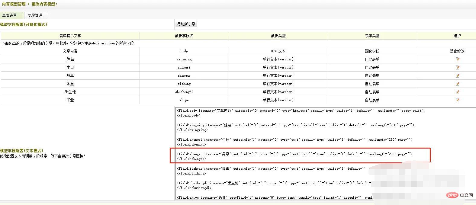476x205 pixels.
Task: Click the xingming field name cell
Action: (x=184, y=59)
